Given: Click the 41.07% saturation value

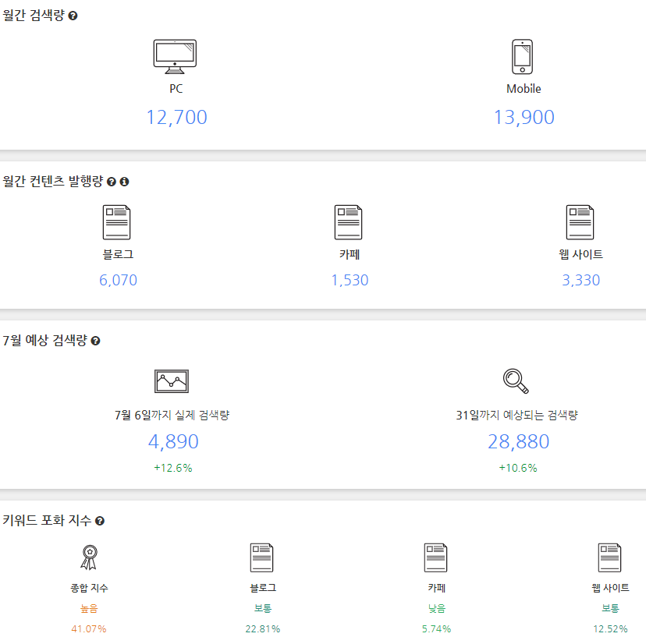Looking at the screenshot, I should [89, 629].
